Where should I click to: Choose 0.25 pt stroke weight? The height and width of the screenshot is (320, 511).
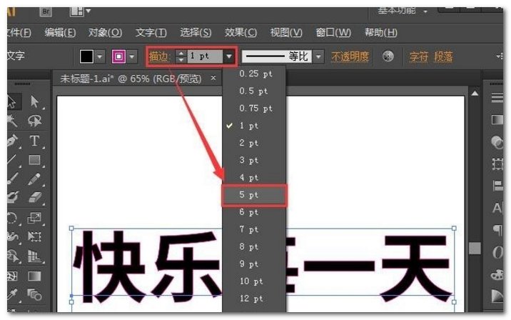click(254, 74)
